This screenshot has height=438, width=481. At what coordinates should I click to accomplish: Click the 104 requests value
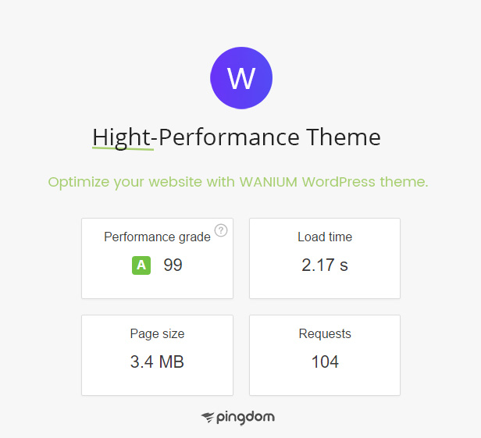(325, 361)
